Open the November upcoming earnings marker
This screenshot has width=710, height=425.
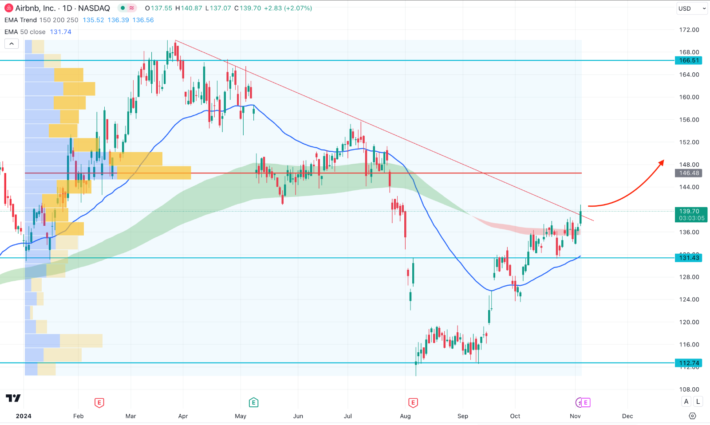coord(586,403)
